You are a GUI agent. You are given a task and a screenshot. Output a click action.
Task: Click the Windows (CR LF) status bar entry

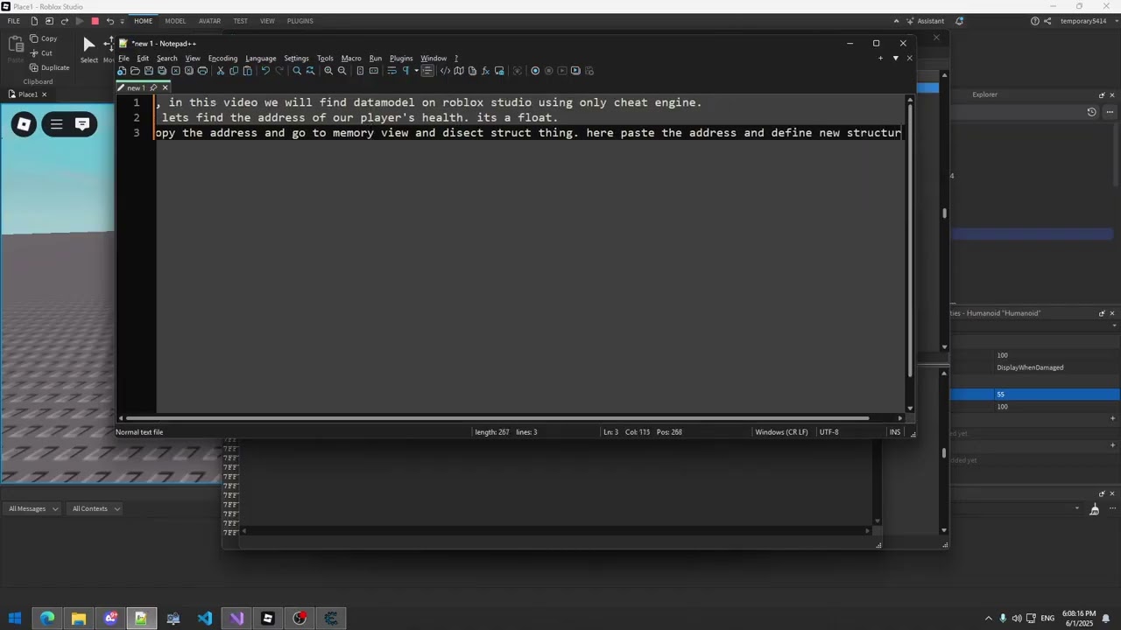click(781, 432)
